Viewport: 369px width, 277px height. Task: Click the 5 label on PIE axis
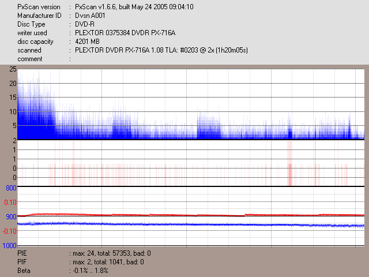[15, 126]
